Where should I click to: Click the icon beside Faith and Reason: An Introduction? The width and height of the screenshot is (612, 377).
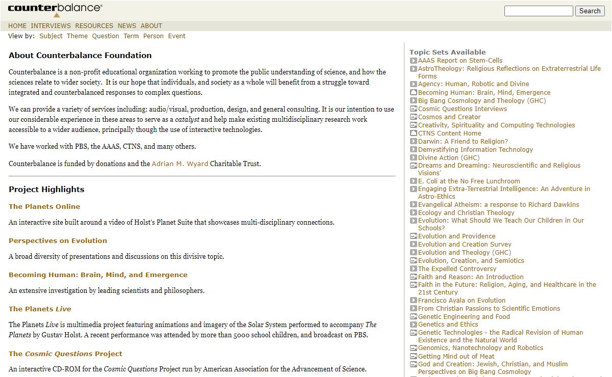[x=414, y=277]
